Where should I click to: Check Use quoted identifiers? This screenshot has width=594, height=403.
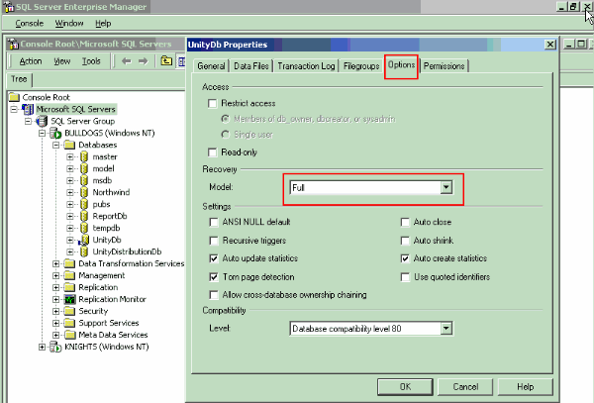pos(405,277)
